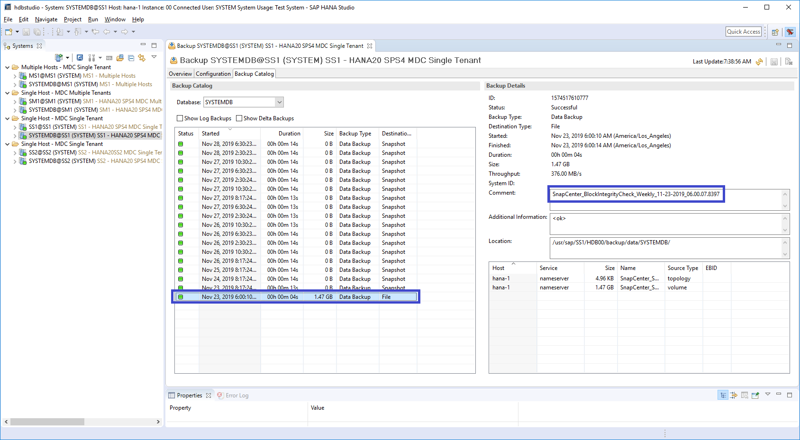Image resolution: width=800 pixels, height=440 pixels.
Task: Open the Database dropdown showing SYSTEMDB
Action: [279, 102]
